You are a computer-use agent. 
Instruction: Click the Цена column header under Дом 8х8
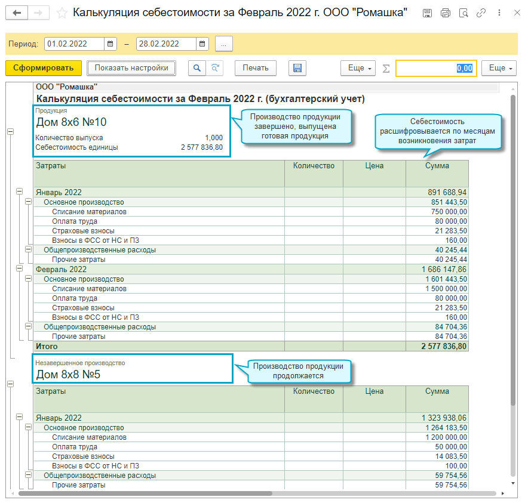pyautogui.click(x=374, y=399)
